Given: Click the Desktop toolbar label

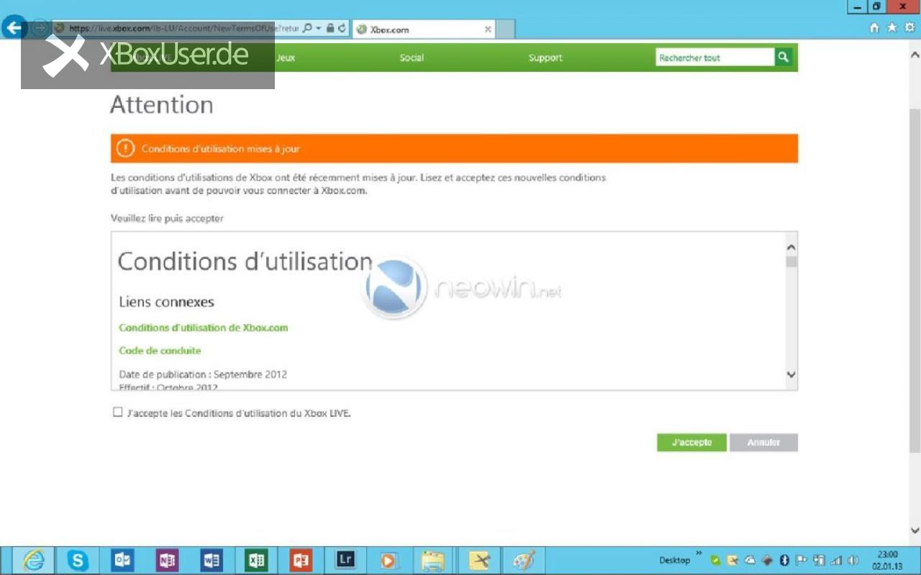Looking at the screenshot, I should pyautogui.click(x=674, y=560).
